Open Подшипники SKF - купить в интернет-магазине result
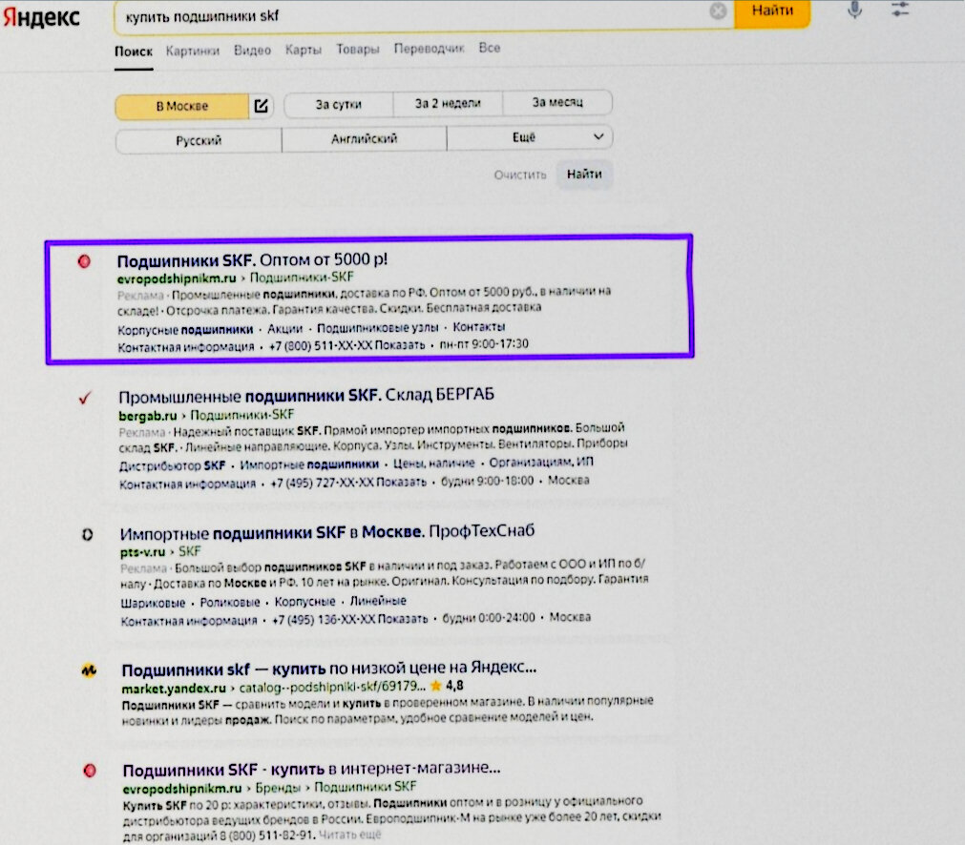 coord(311,770)
